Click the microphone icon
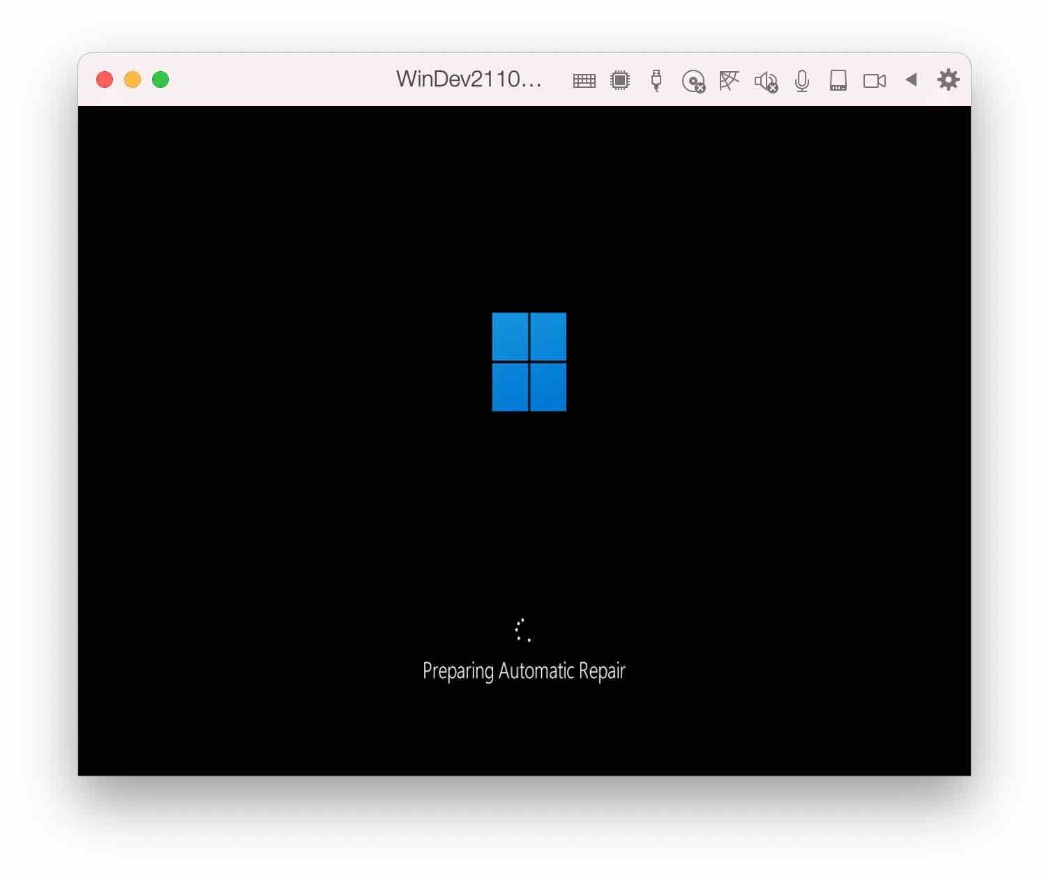The width and height of the screenshot is (1049, 879). coord(802,81)
